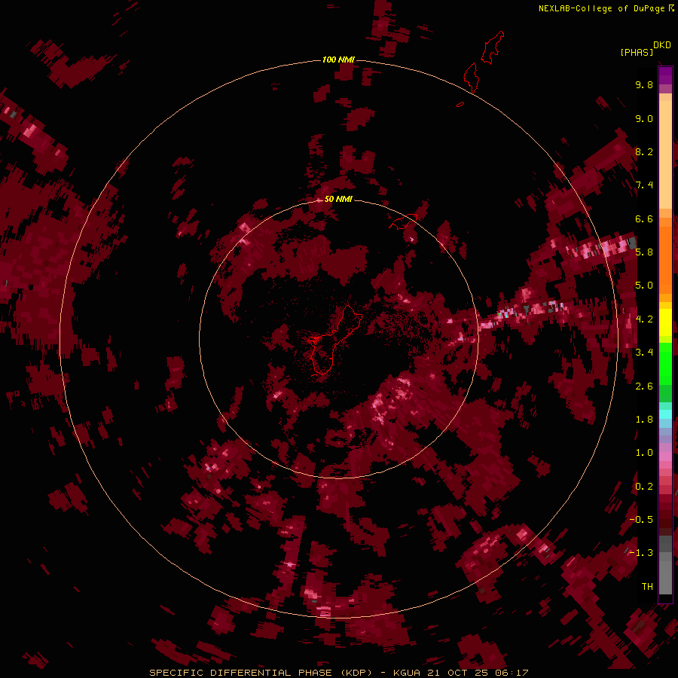Click the 5.0 value on the color scale
678x678 pixels.
644,286
